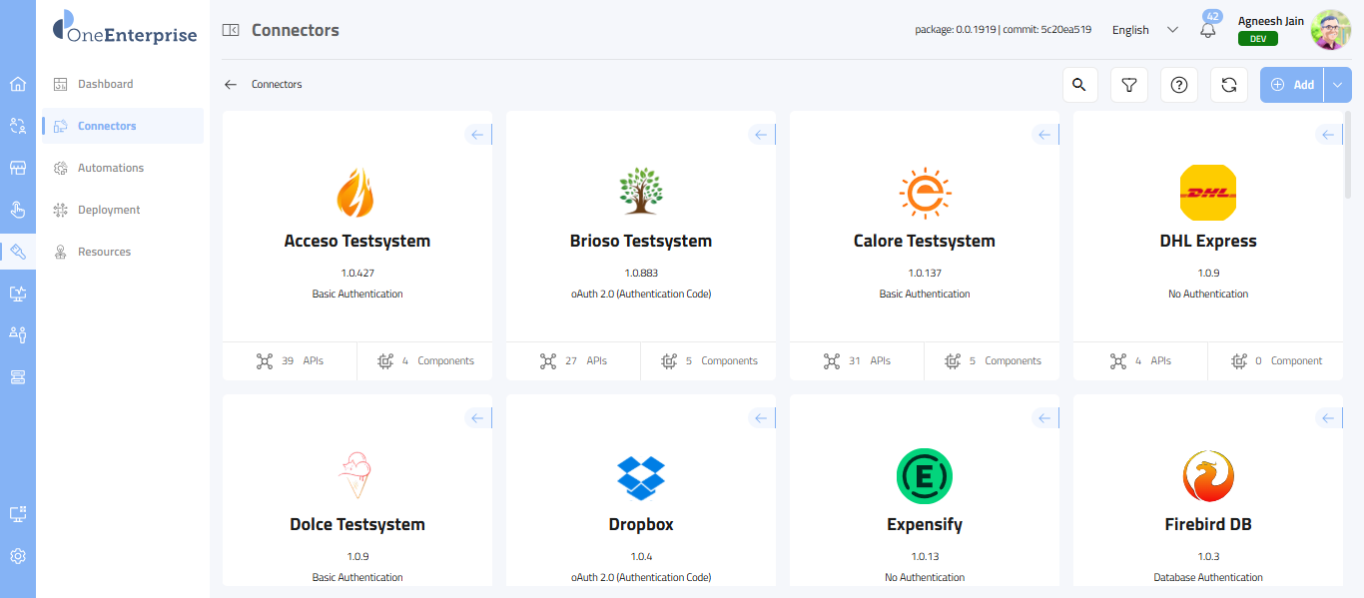
Task: Expand the Dropbox card arrow tab
Action: (762, 418)
